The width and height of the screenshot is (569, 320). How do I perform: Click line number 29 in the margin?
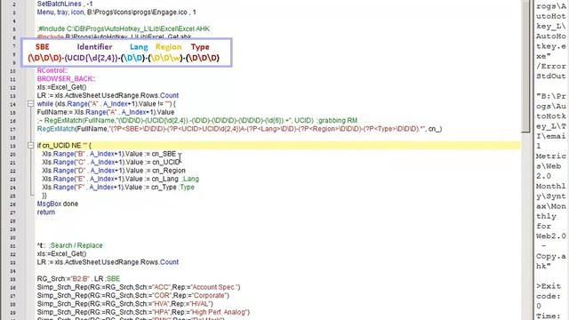(x=13, y=229)
